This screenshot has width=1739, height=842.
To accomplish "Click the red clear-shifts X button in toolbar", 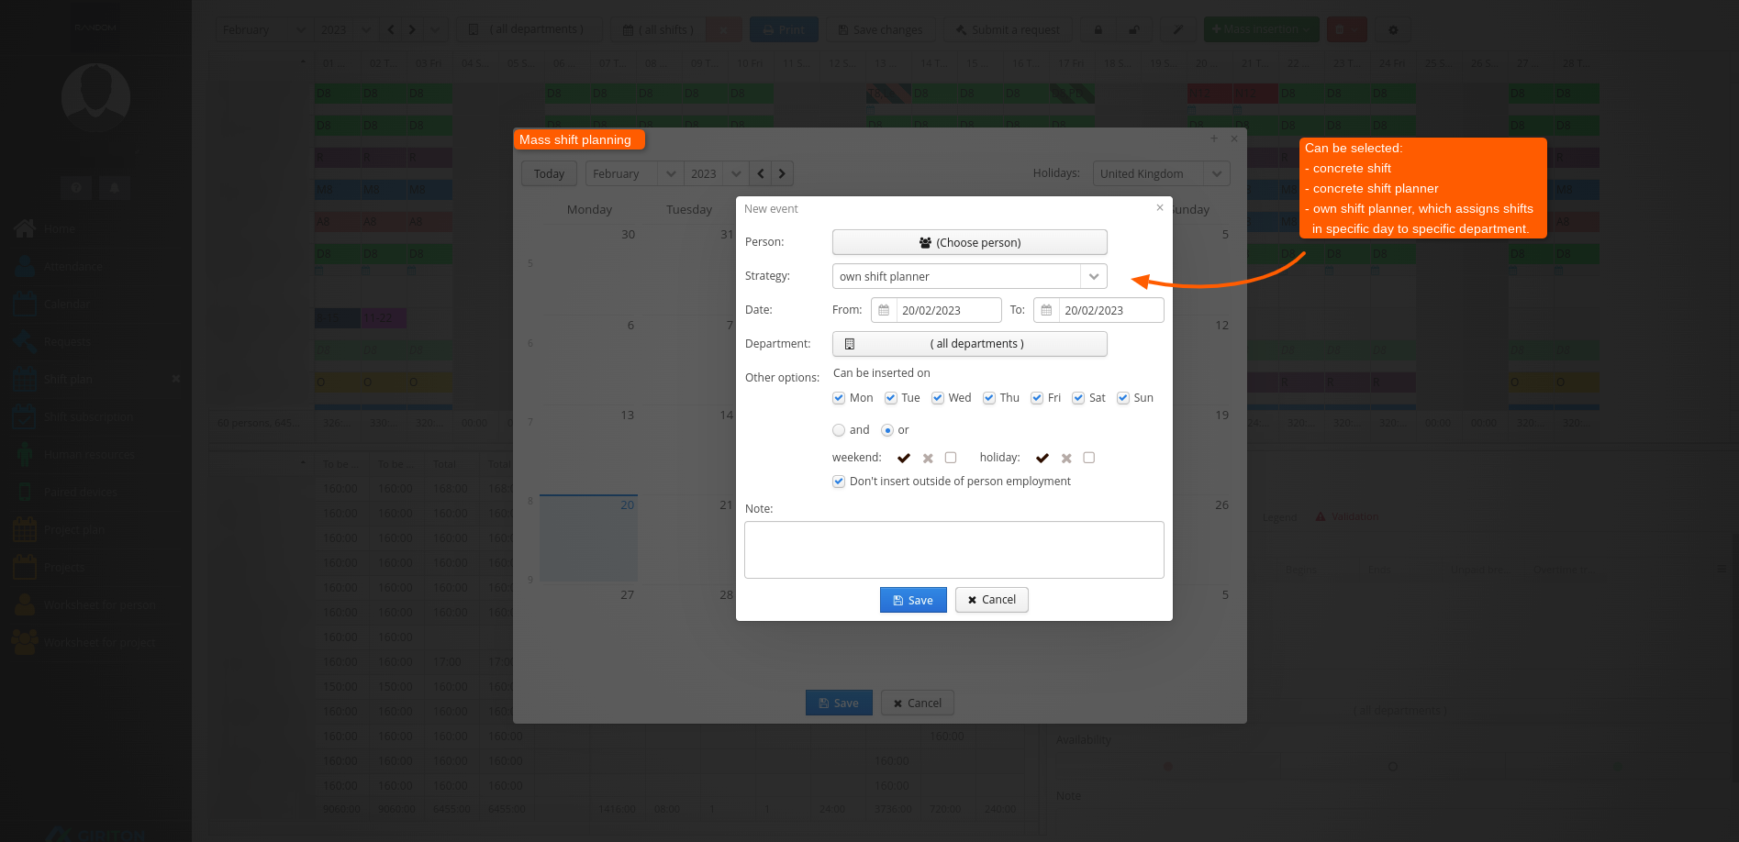I will click(x=723, y=29).
